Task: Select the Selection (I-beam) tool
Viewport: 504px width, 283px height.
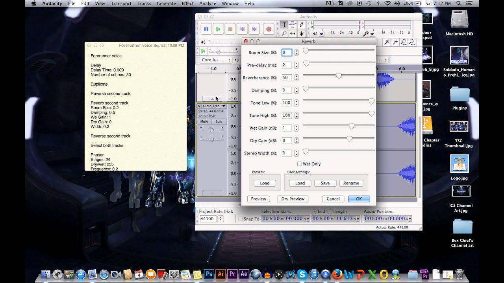Action: coord(284,25)
